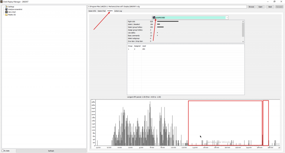Screen dimensions: 285x153
Task: Click the replay file path field
Action: click(167, 7)
